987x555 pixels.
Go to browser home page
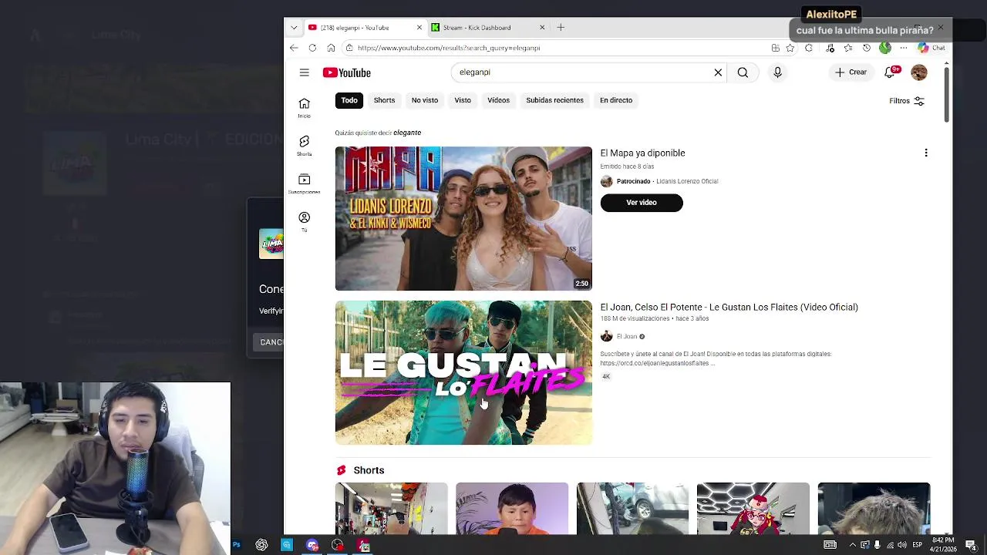coord(331,48)
